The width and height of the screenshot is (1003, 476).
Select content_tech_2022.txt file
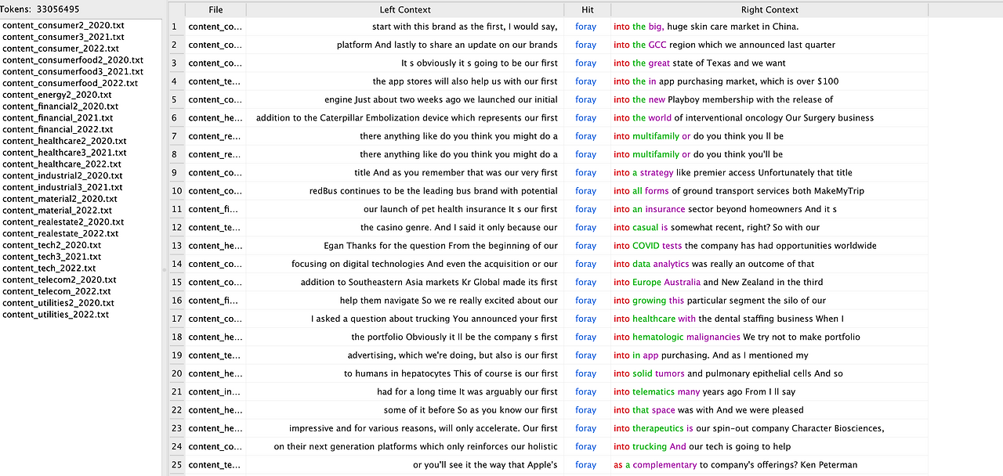click(49, 268)
